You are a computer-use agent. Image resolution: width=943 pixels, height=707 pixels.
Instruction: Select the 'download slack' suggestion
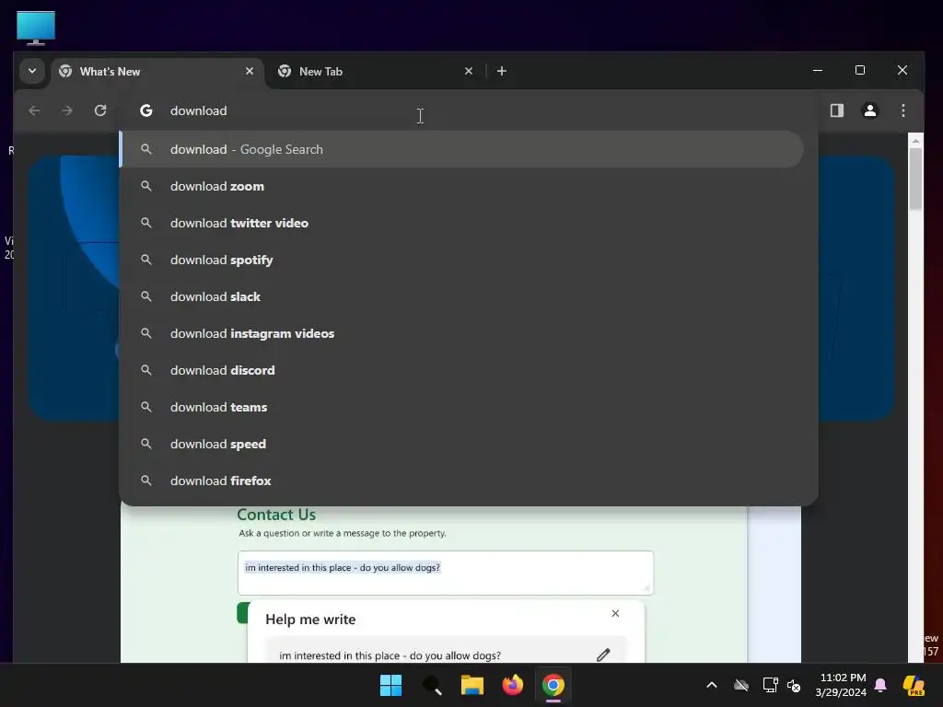(x=461, y=296)
